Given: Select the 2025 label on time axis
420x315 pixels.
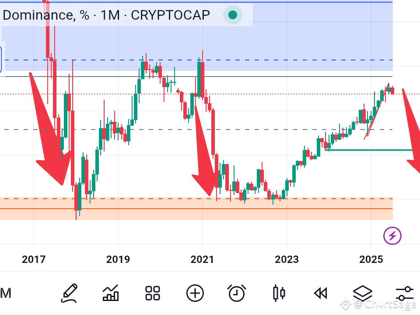Looking at the screenshot, I should tap(371, 259).
